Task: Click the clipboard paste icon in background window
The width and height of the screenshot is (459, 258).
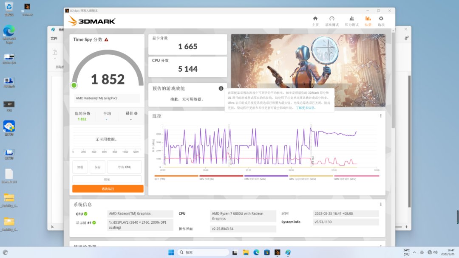Action: pos(55,53)
